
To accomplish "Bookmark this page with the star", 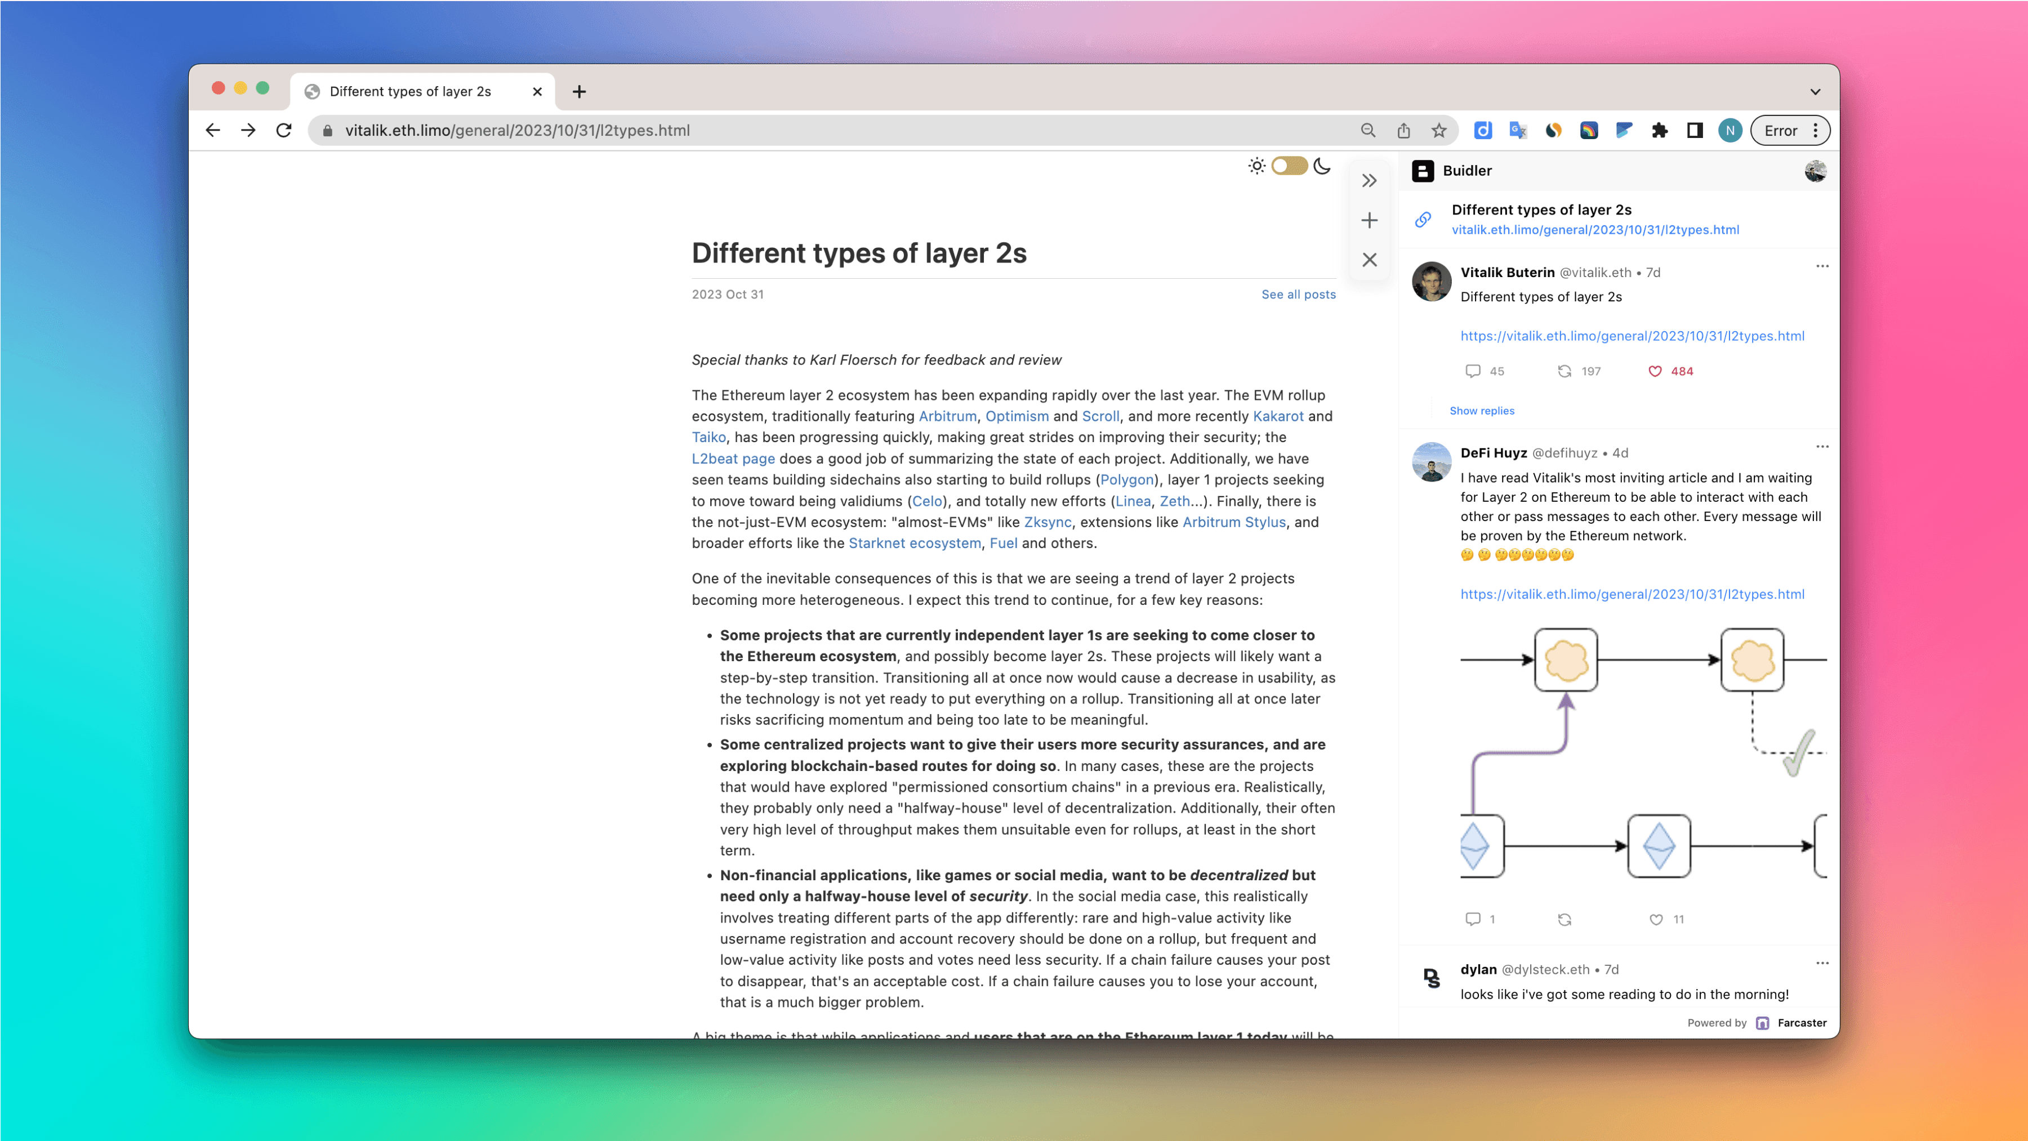I will coord(1439,131).
